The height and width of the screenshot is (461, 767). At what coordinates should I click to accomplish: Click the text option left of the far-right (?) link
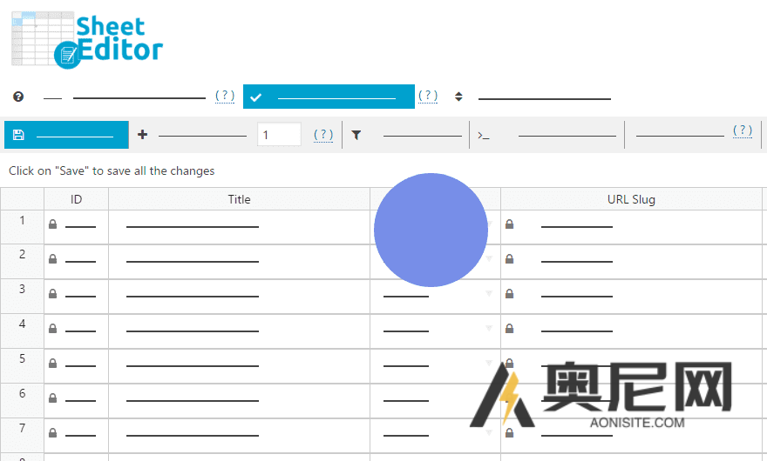coord(680,136)
